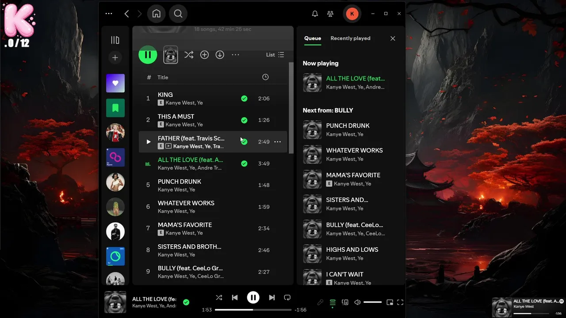Screen dimensions: 566x318
Task: Download the album
Action: coord(220,55)
